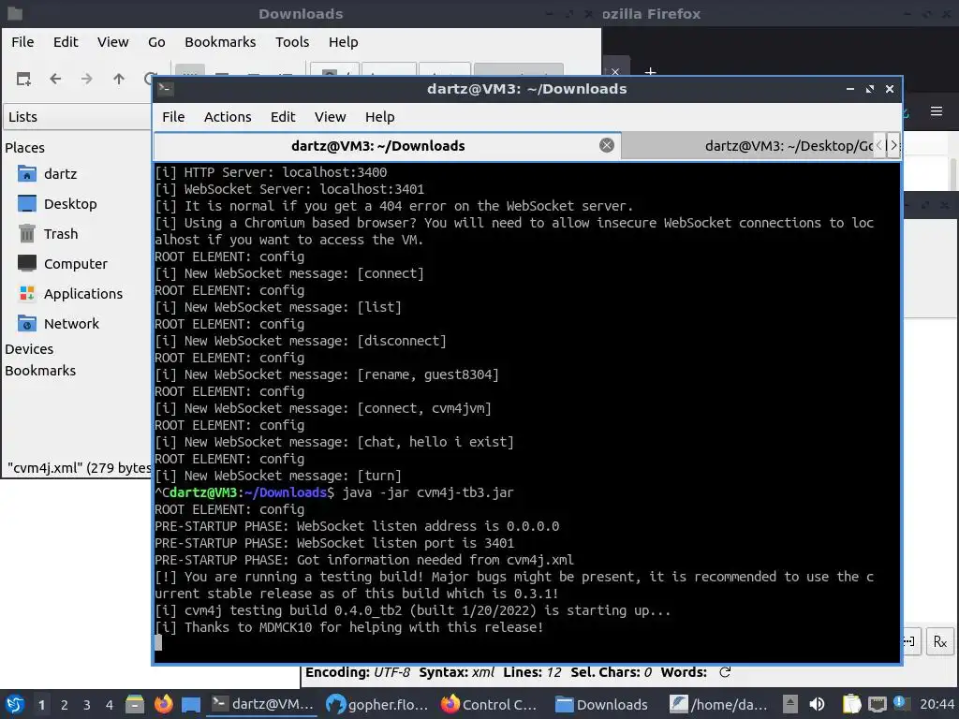Click the Rx regex button in the editor window

pos(940,641)
